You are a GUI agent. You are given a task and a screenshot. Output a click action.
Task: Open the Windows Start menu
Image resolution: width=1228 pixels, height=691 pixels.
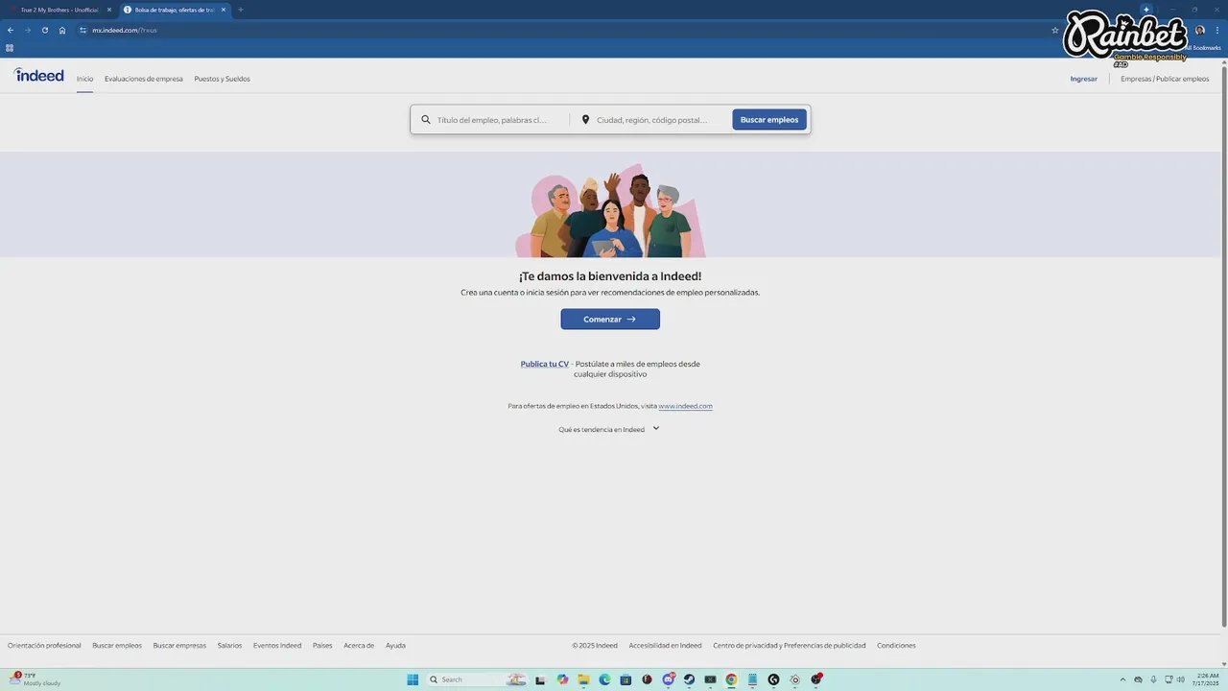[x=413, y=679]
